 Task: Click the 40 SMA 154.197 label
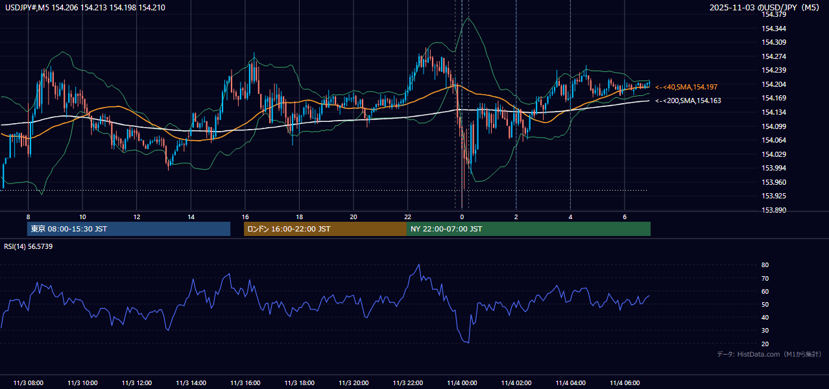(x=686, y=87)
